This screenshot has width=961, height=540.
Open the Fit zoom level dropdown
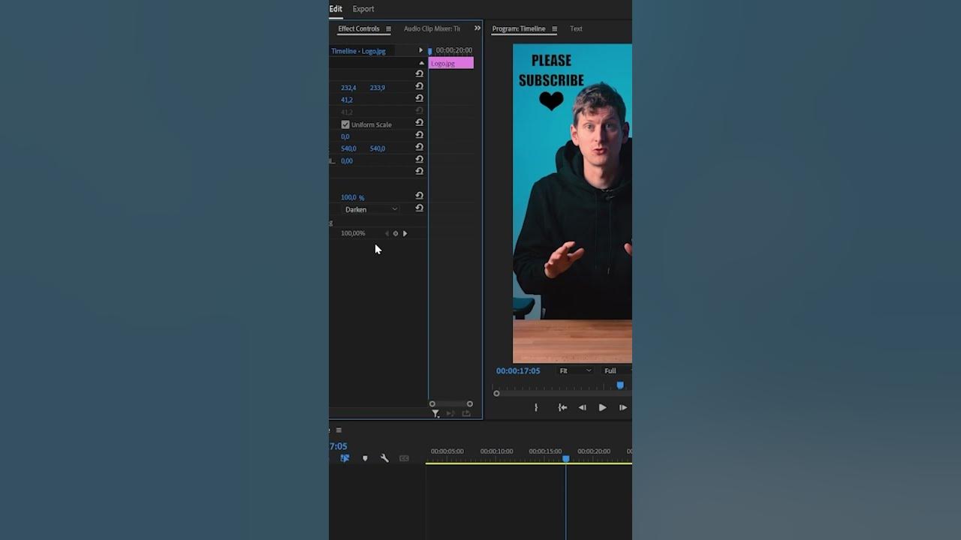tap(575, 370)
